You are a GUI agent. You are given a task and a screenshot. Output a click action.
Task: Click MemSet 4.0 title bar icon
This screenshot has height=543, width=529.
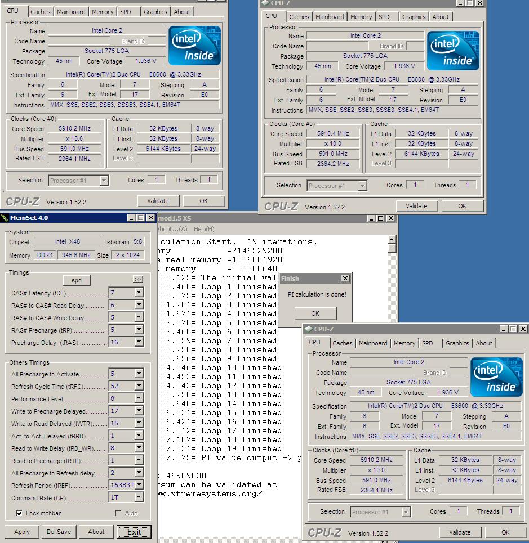pyautogui.click(x=5, y=218)
